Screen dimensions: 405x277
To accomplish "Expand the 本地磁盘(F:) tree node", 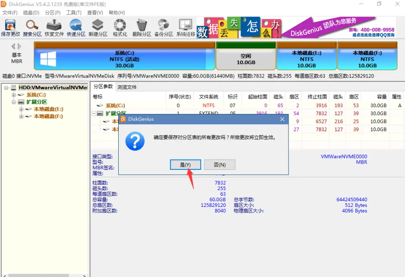I will click(x=21, y=117).
